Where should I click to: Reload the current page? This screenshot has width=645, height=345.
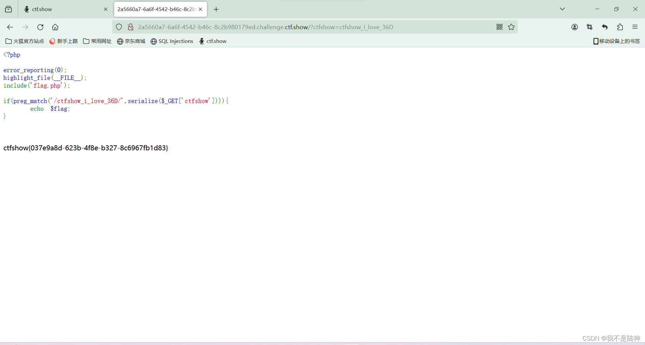pos(40,27)
